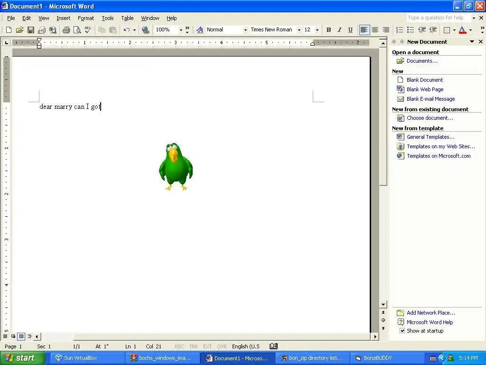Select the Previous Page browse arrows
This screenshot has height=365, width=486.
(383, 313)
